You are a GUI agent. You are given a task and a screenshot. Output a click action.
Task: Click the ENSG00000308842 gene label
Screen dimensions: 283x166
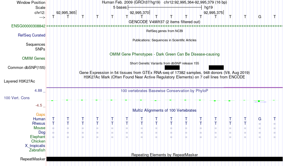click(28, 26)
